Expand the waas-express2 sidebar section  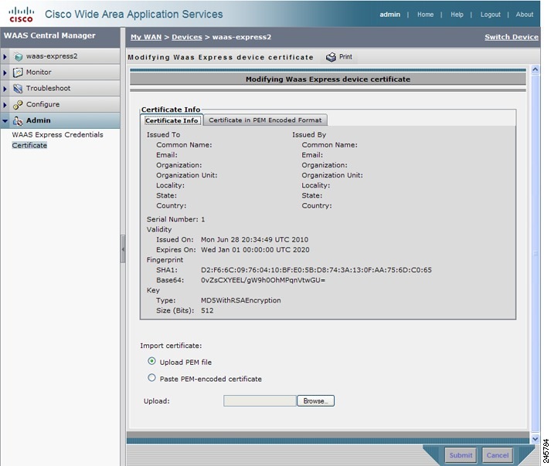pos(5,56)
